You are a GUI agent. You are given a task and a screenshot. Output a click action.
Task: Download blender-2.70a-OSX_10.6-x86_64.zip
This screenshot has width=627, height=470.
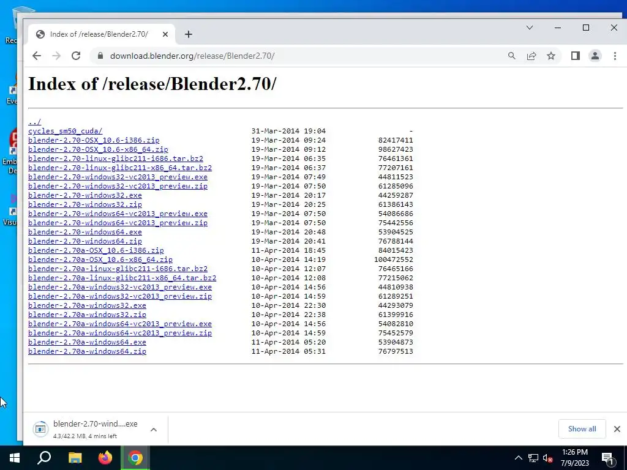coord(100,259)
